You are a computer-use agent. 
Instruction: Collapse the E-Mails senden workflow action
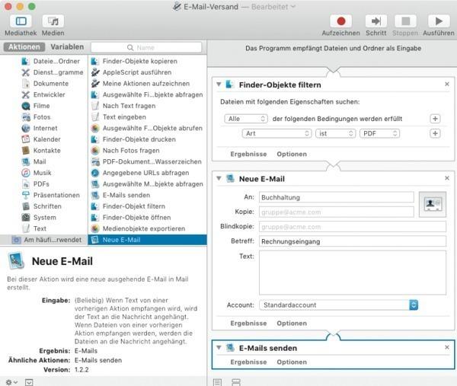(x=219, y=348)
